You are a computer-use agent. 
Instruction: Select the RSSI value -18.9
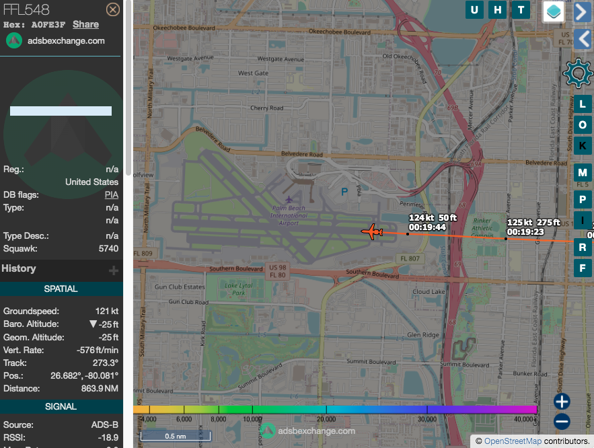pos(108,438)
